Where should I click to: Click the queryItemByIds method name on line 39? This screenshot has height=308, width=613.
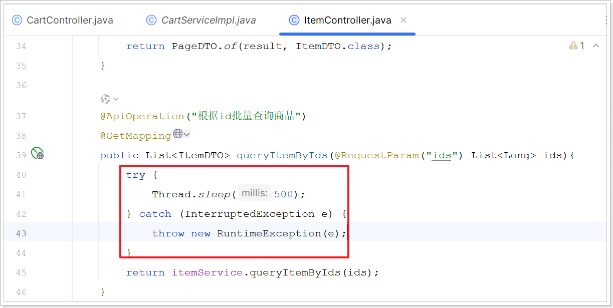tap(282, 155)
